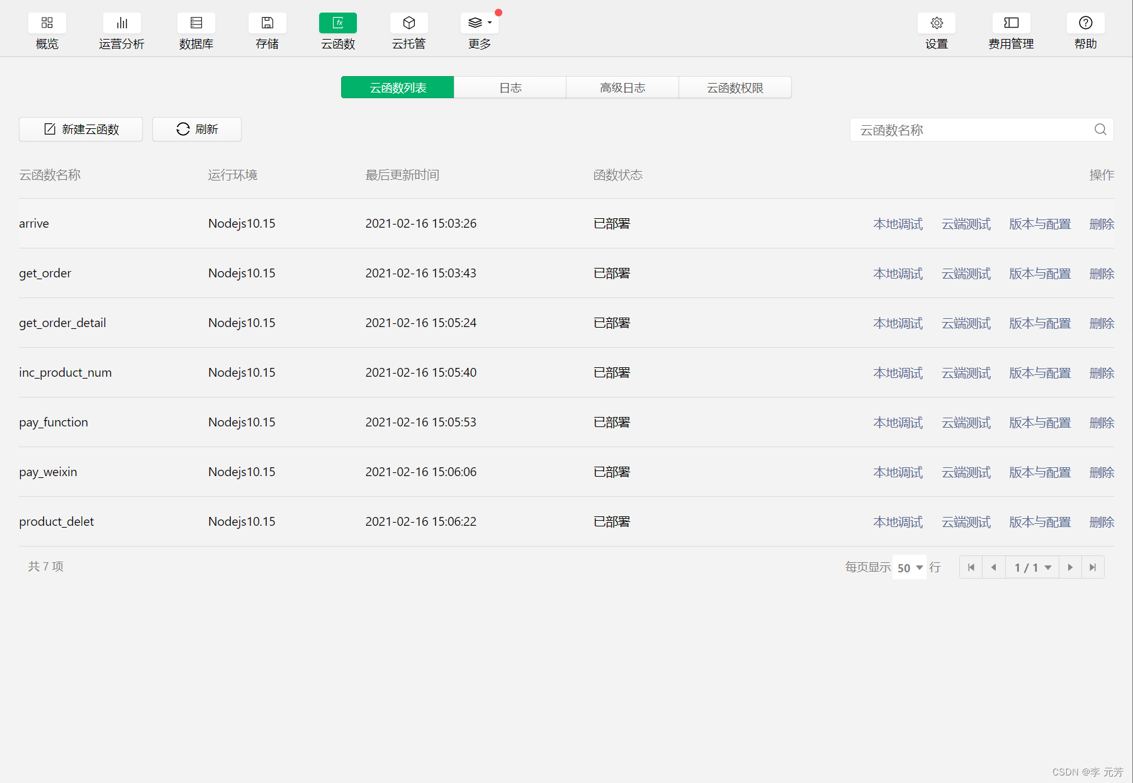Click 云端测试 for arrive
The width and height of the screenshot is (1133, 783).
(966, 224)
